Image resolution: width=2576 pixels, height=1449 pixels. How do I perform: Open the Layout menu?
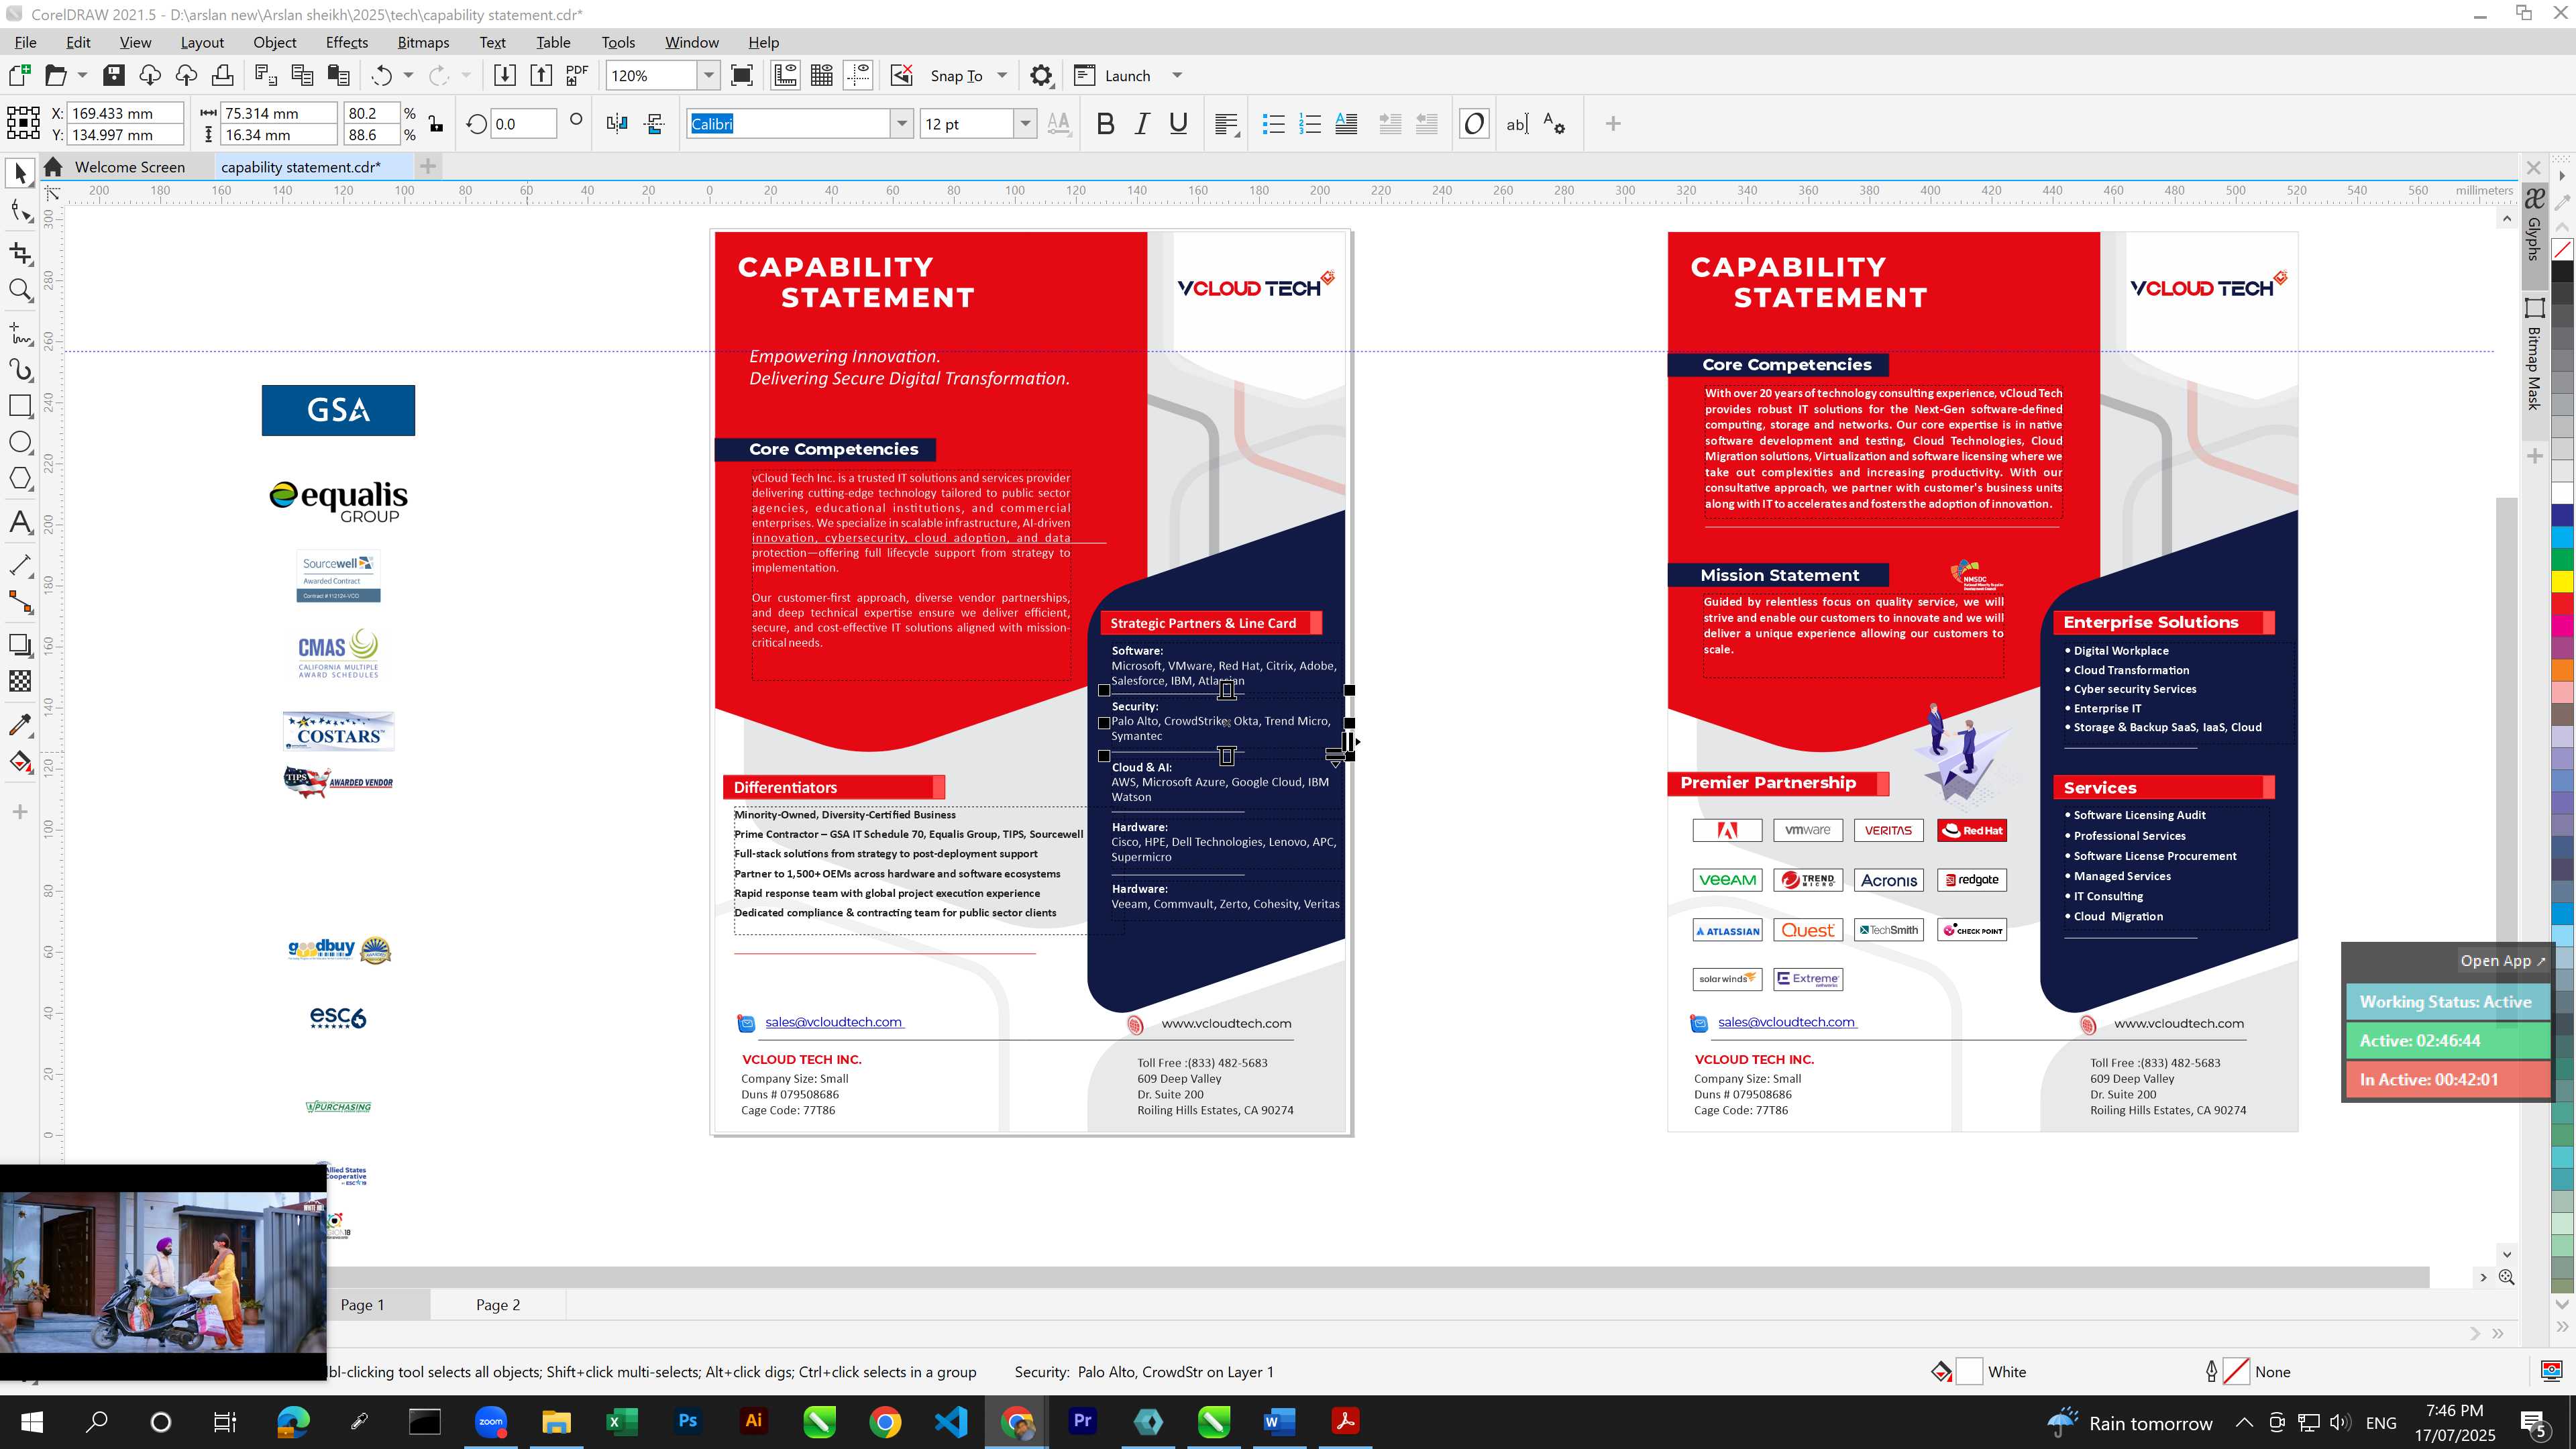coord(202,42)
